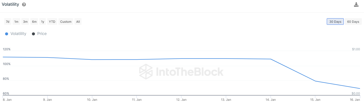Image resolution: width=364 pixels, height=102 pixels.
Task: Choose the 6m range button
Action: pos(34,22)
